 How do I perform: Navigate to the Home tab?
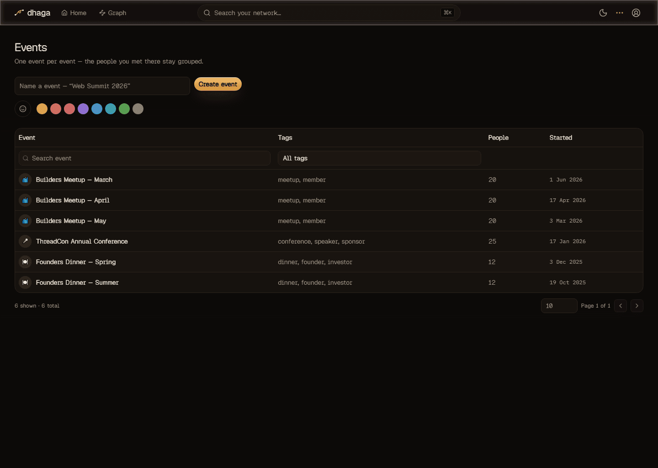(x=74, y=13)
